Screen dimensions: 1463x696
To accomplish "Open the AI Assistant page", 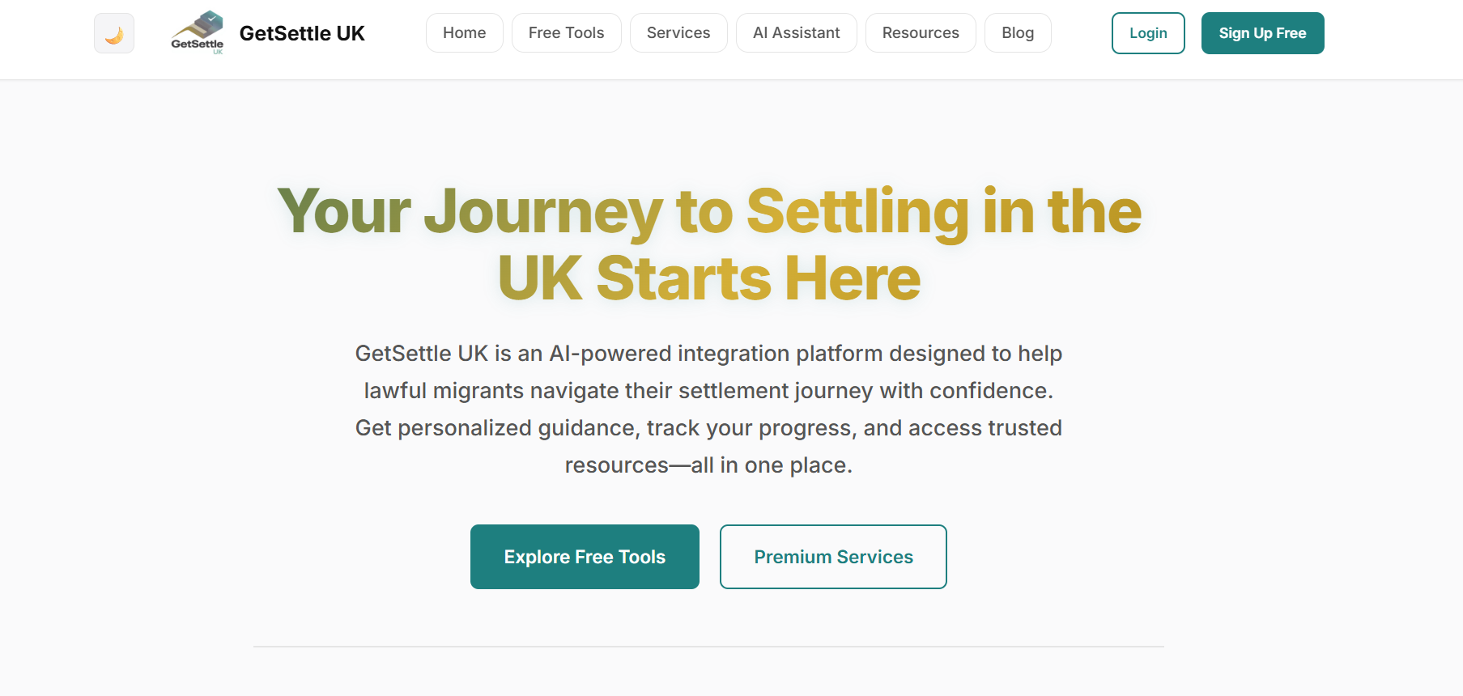I will coord(796,32).
